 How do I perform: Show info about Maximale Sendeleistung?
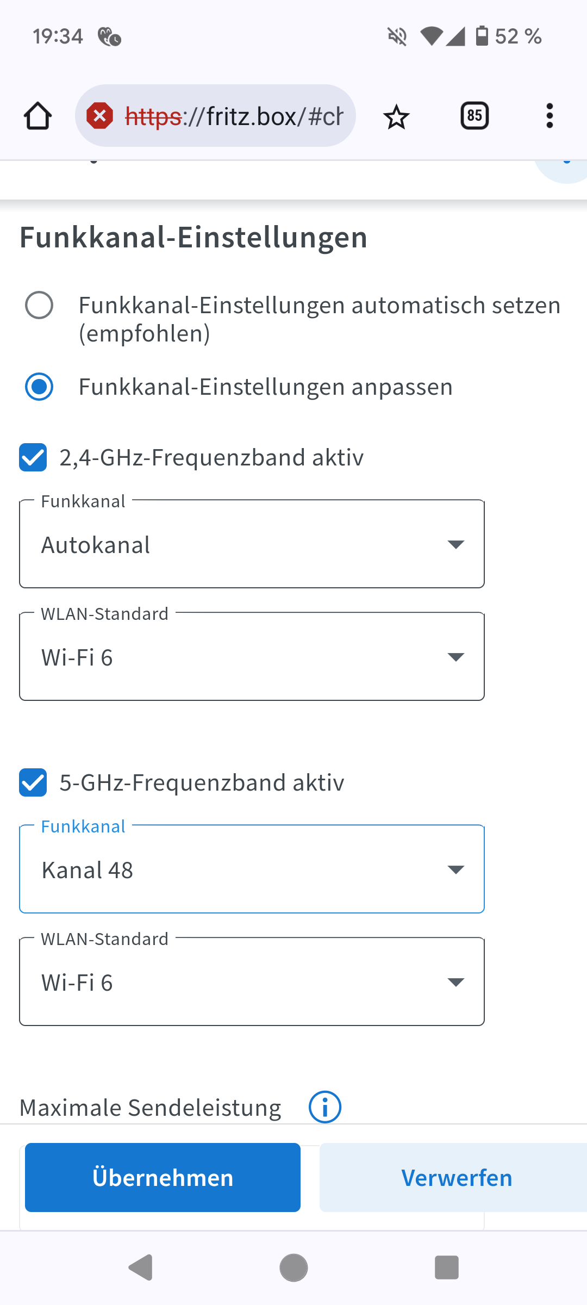click(x=324, y=1107)
